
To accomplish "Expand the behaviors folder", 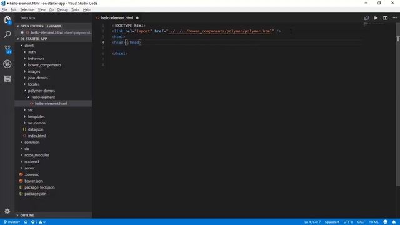I will point(25,58).
